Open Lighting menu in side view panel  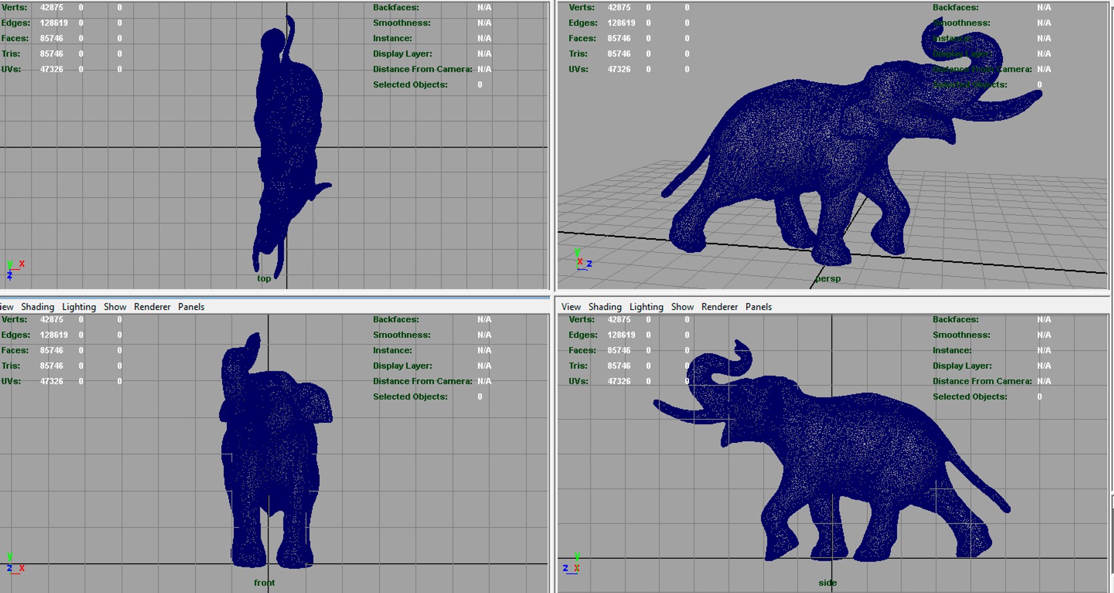click(x=646, y=307)
